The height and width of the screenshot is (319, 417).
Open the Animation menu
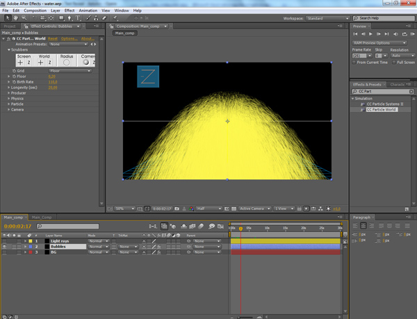pyautogui.click(x=88, y=10)
